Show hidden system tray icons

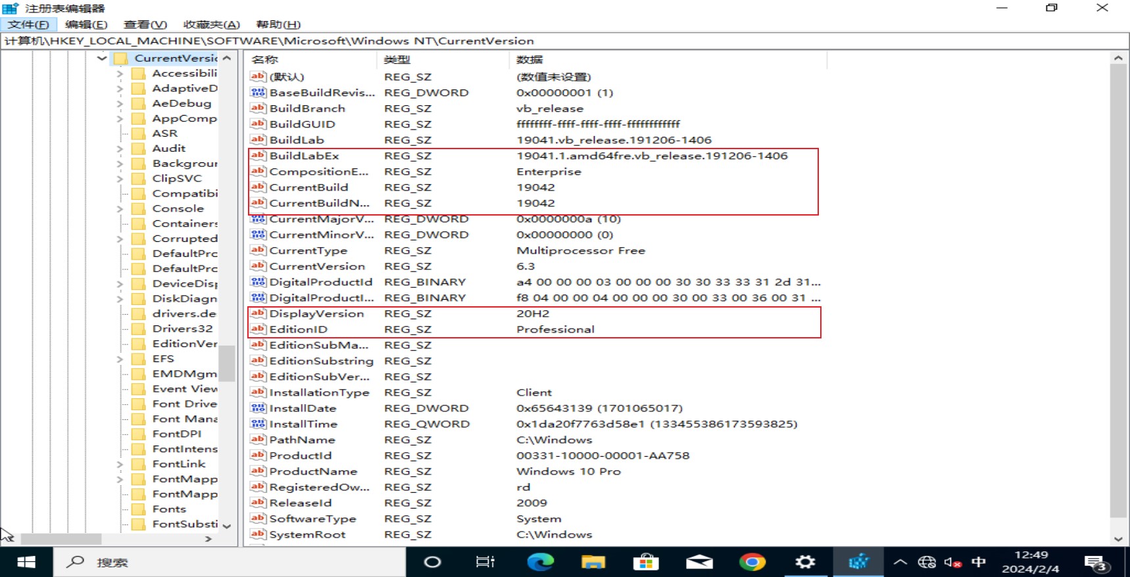(900, 562)
